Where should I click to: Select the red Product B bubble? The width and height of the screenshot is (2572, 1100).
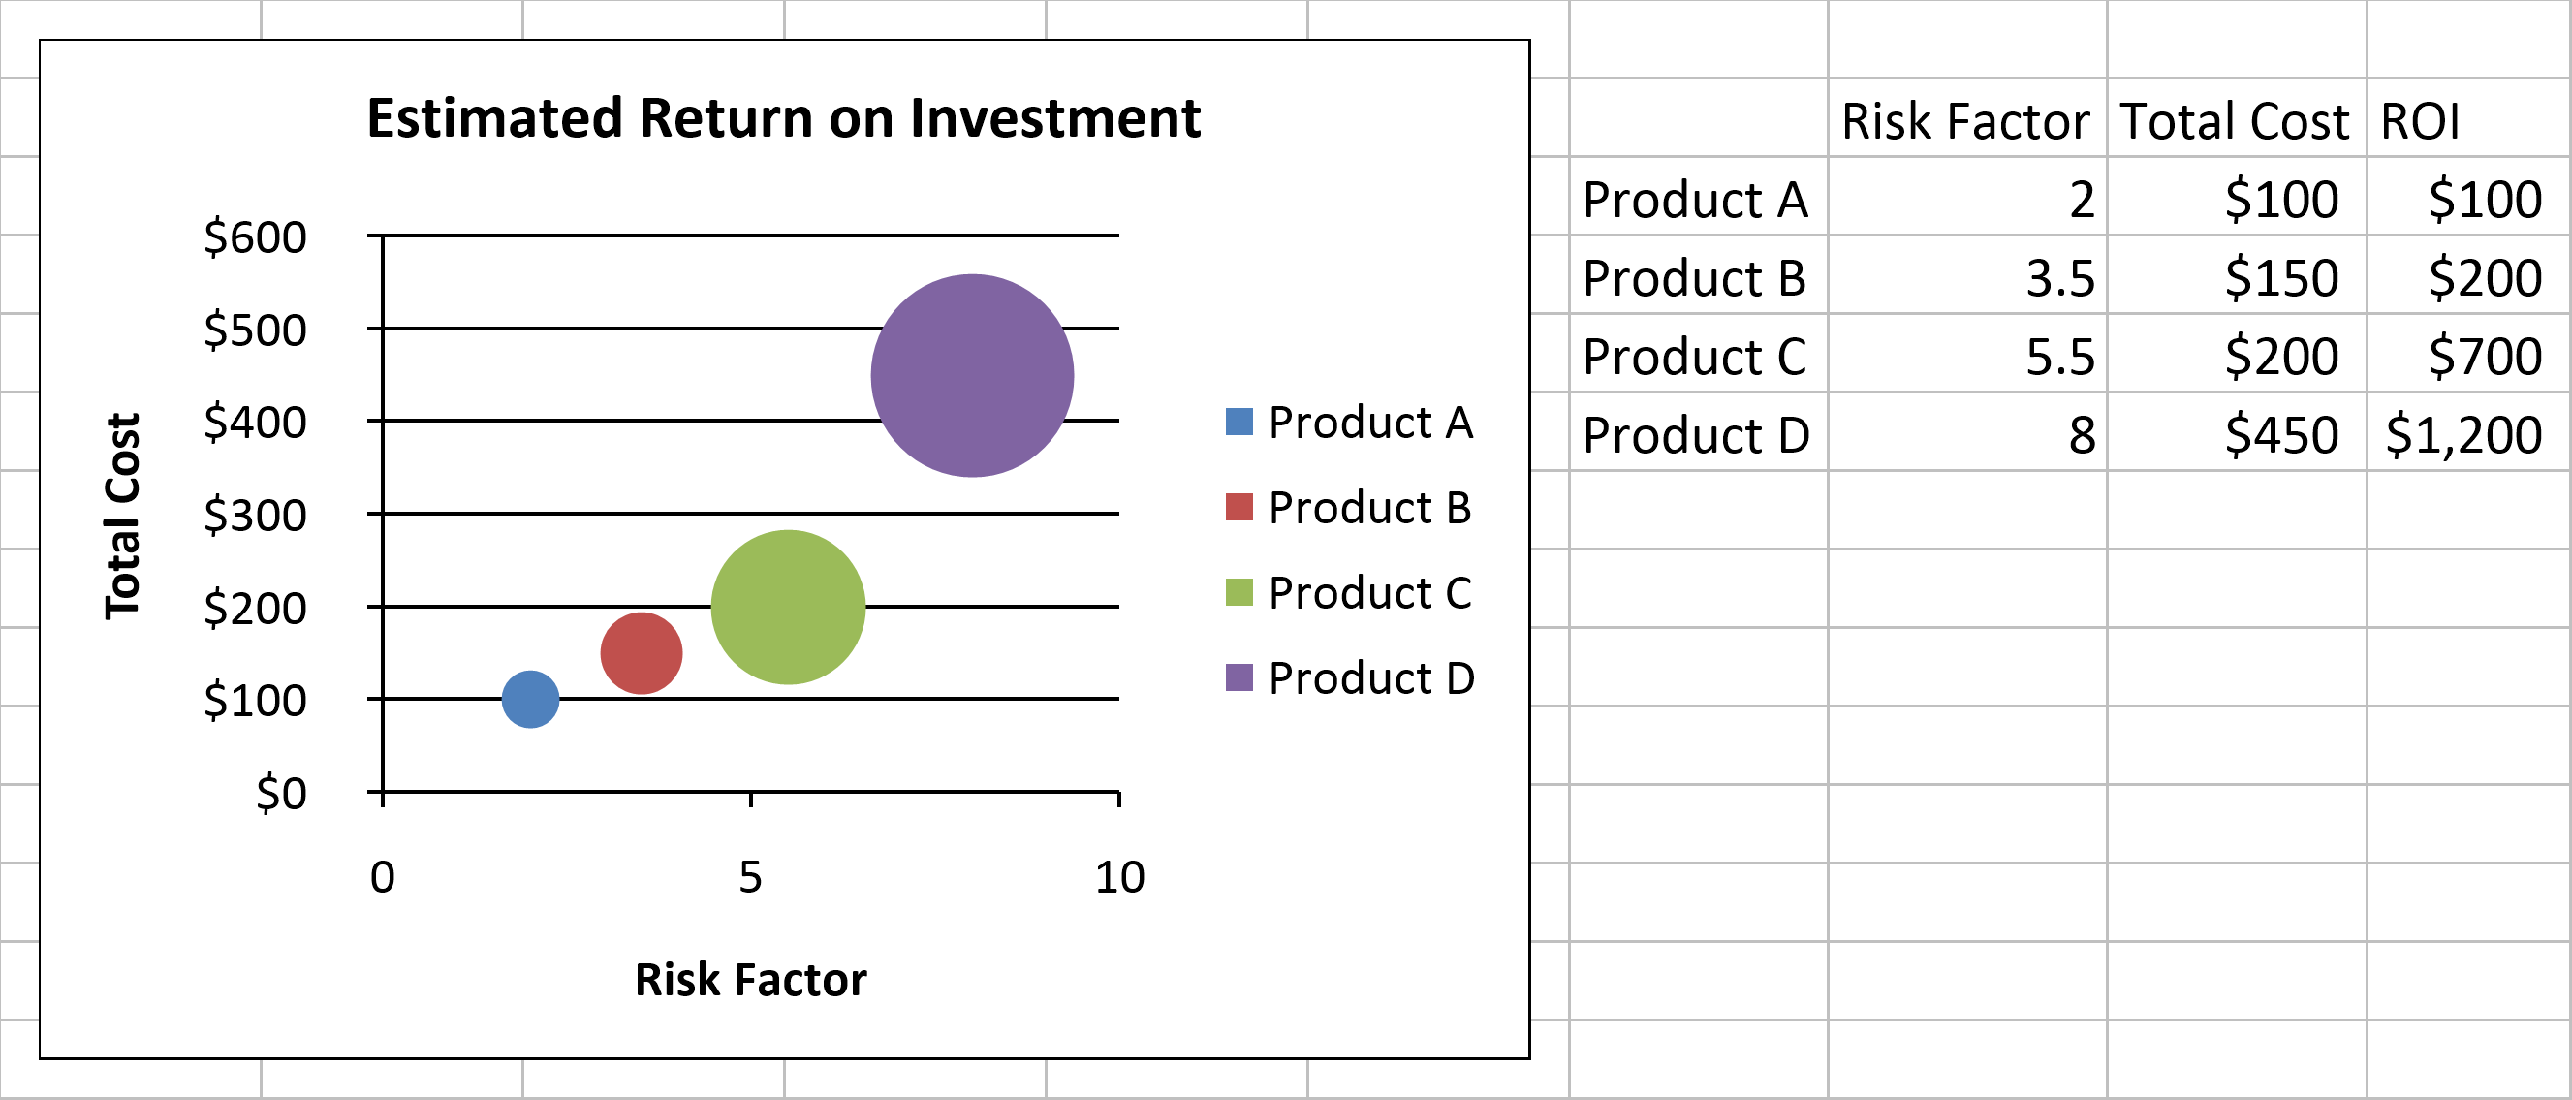[641, 654]
